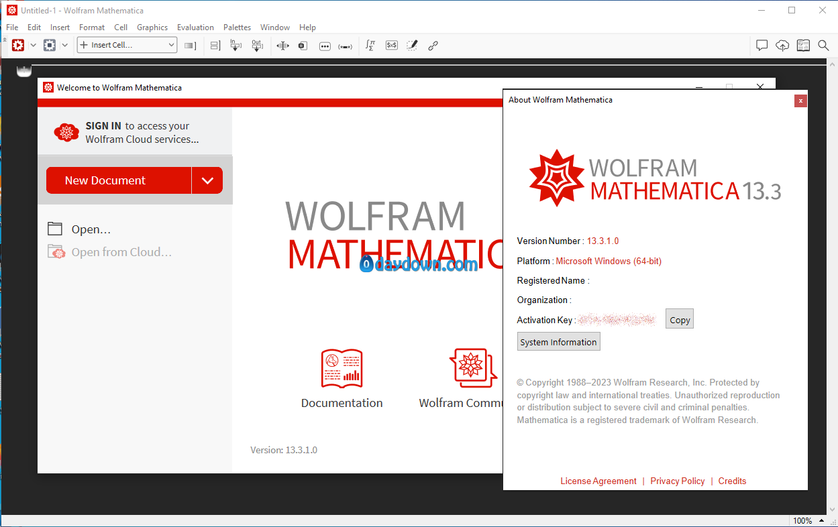Open the Format menu
The image size is (838, 527).
coord(92,27)
